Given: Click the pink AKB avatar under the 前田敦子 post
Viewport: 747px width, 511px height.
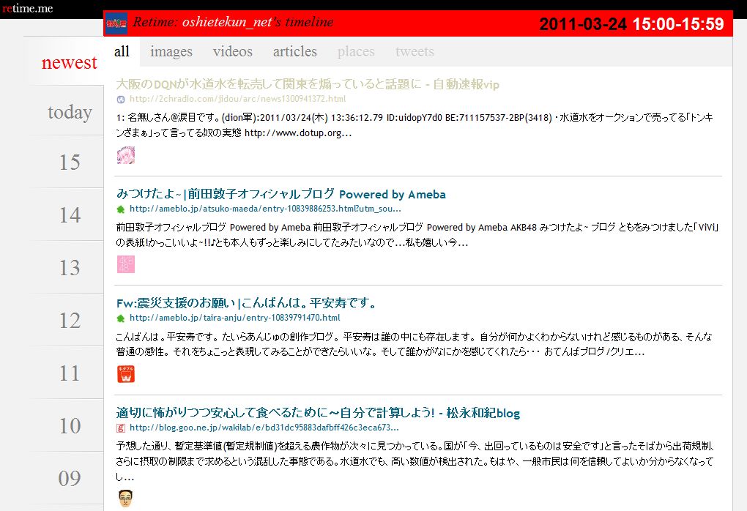Looking at the screenshot, I should (126, 264).
